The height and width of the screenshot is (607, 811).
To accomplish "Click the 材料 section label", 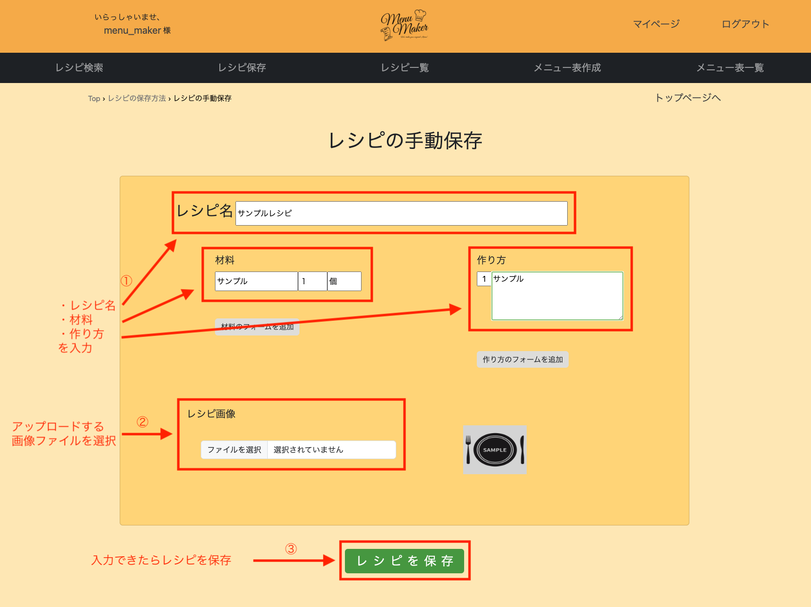I will coord(225,260).
